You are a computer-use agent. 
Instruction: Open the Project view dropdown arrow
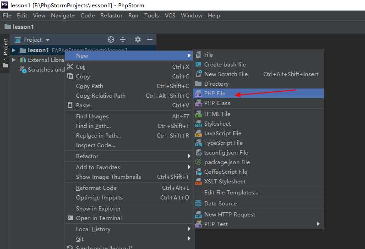coord(48,40)
